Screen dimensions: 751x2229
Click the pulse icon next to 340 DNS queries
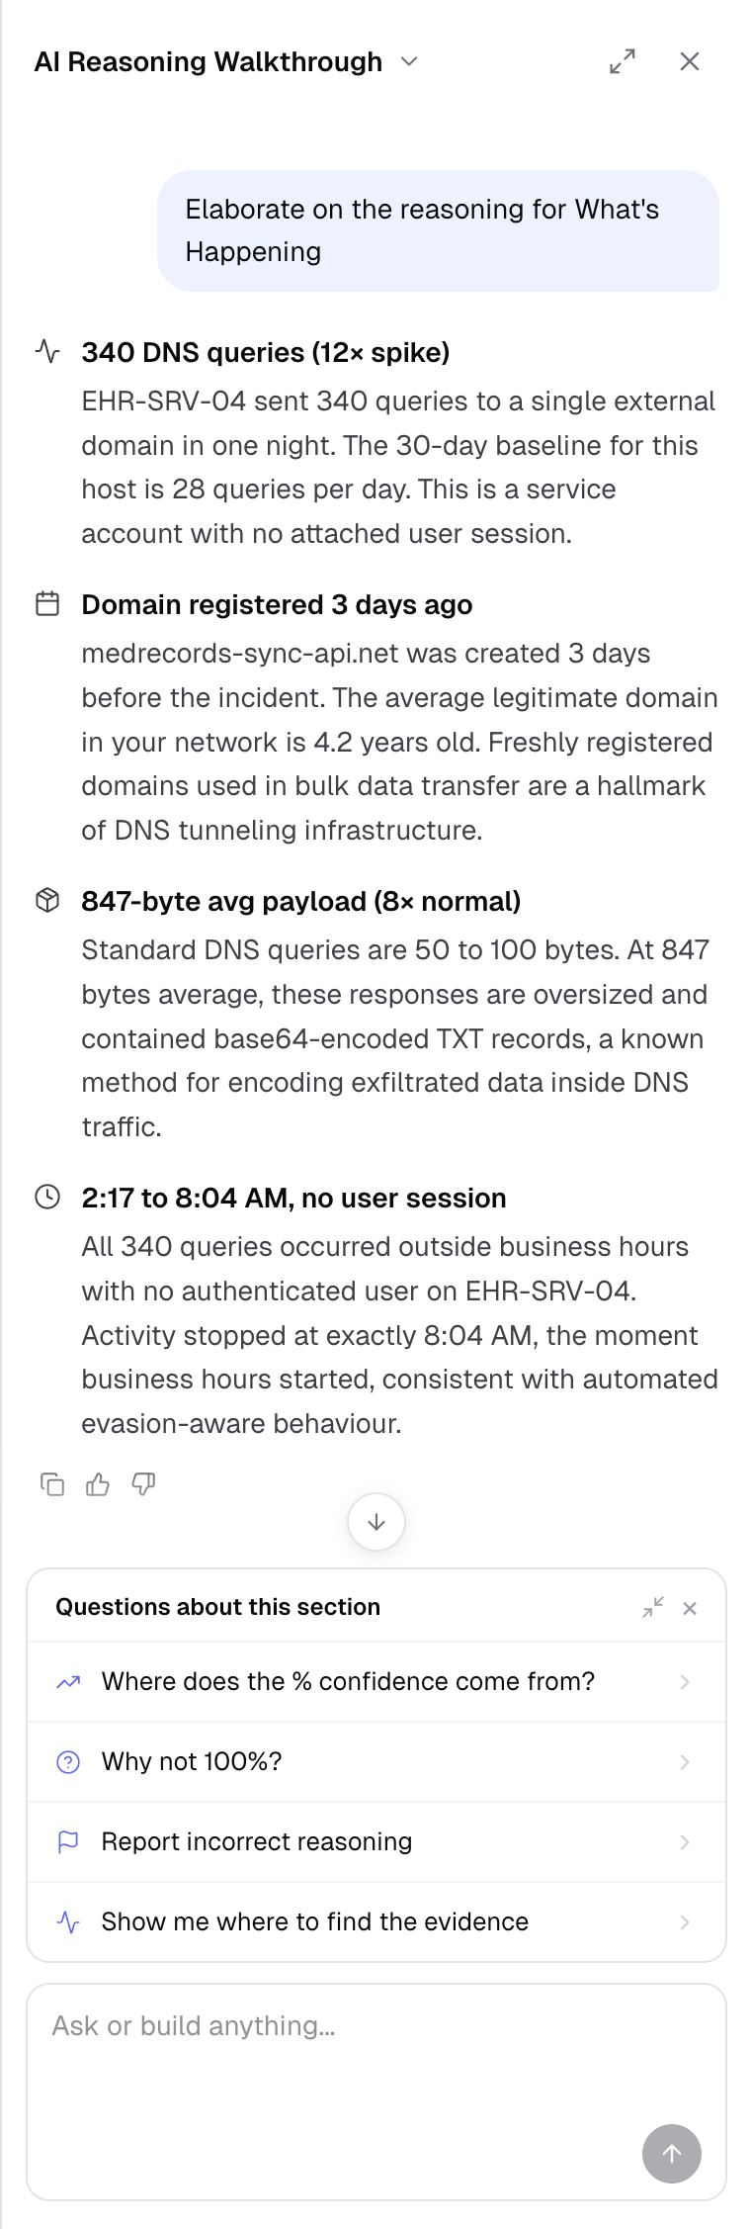(x=47, y=351)
